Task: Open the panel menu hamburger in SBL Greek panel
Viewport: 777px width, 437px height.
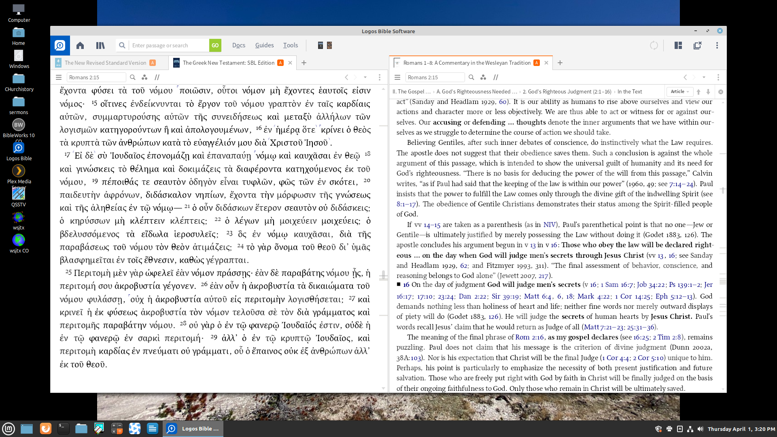Action: coord(59,77)
